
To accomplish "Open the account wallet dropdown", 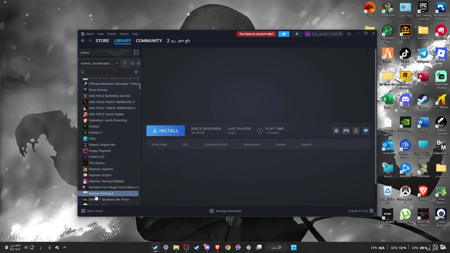I will tap(323, 34).
